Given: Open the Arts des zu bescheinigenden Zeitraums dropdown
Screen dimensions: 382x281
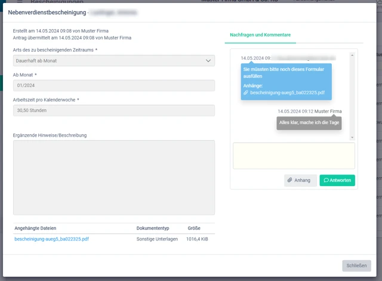Looking at the screenshot, I should [x=113, y=61].
